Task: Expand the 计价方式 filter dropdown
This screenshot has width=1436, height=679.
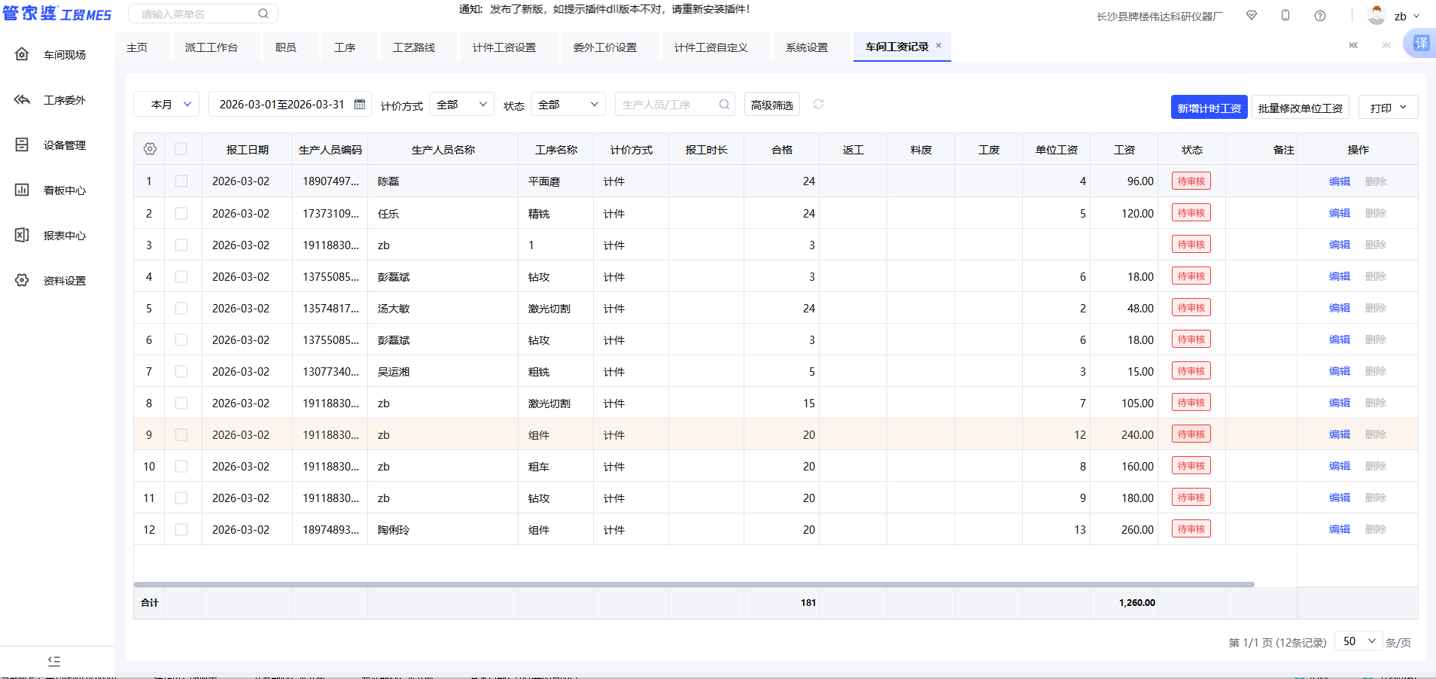Action: click(x=460, y=104)
